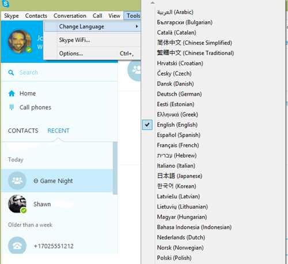The width and height of the screenshot is (288, 264).
Task: Click online status badge on own avatar
Action: (29, 50)
